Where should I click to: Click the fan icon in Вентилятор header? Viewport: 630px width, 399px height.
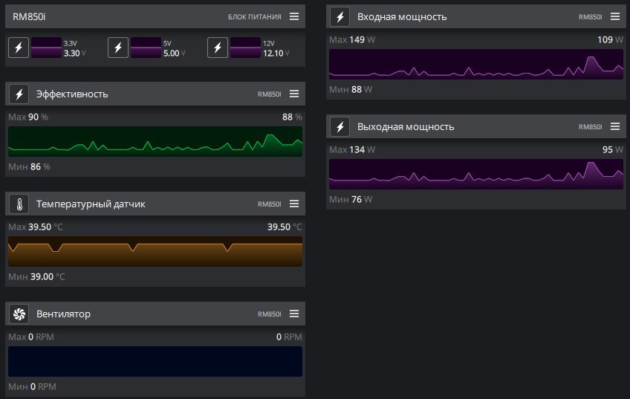(19, 314)
